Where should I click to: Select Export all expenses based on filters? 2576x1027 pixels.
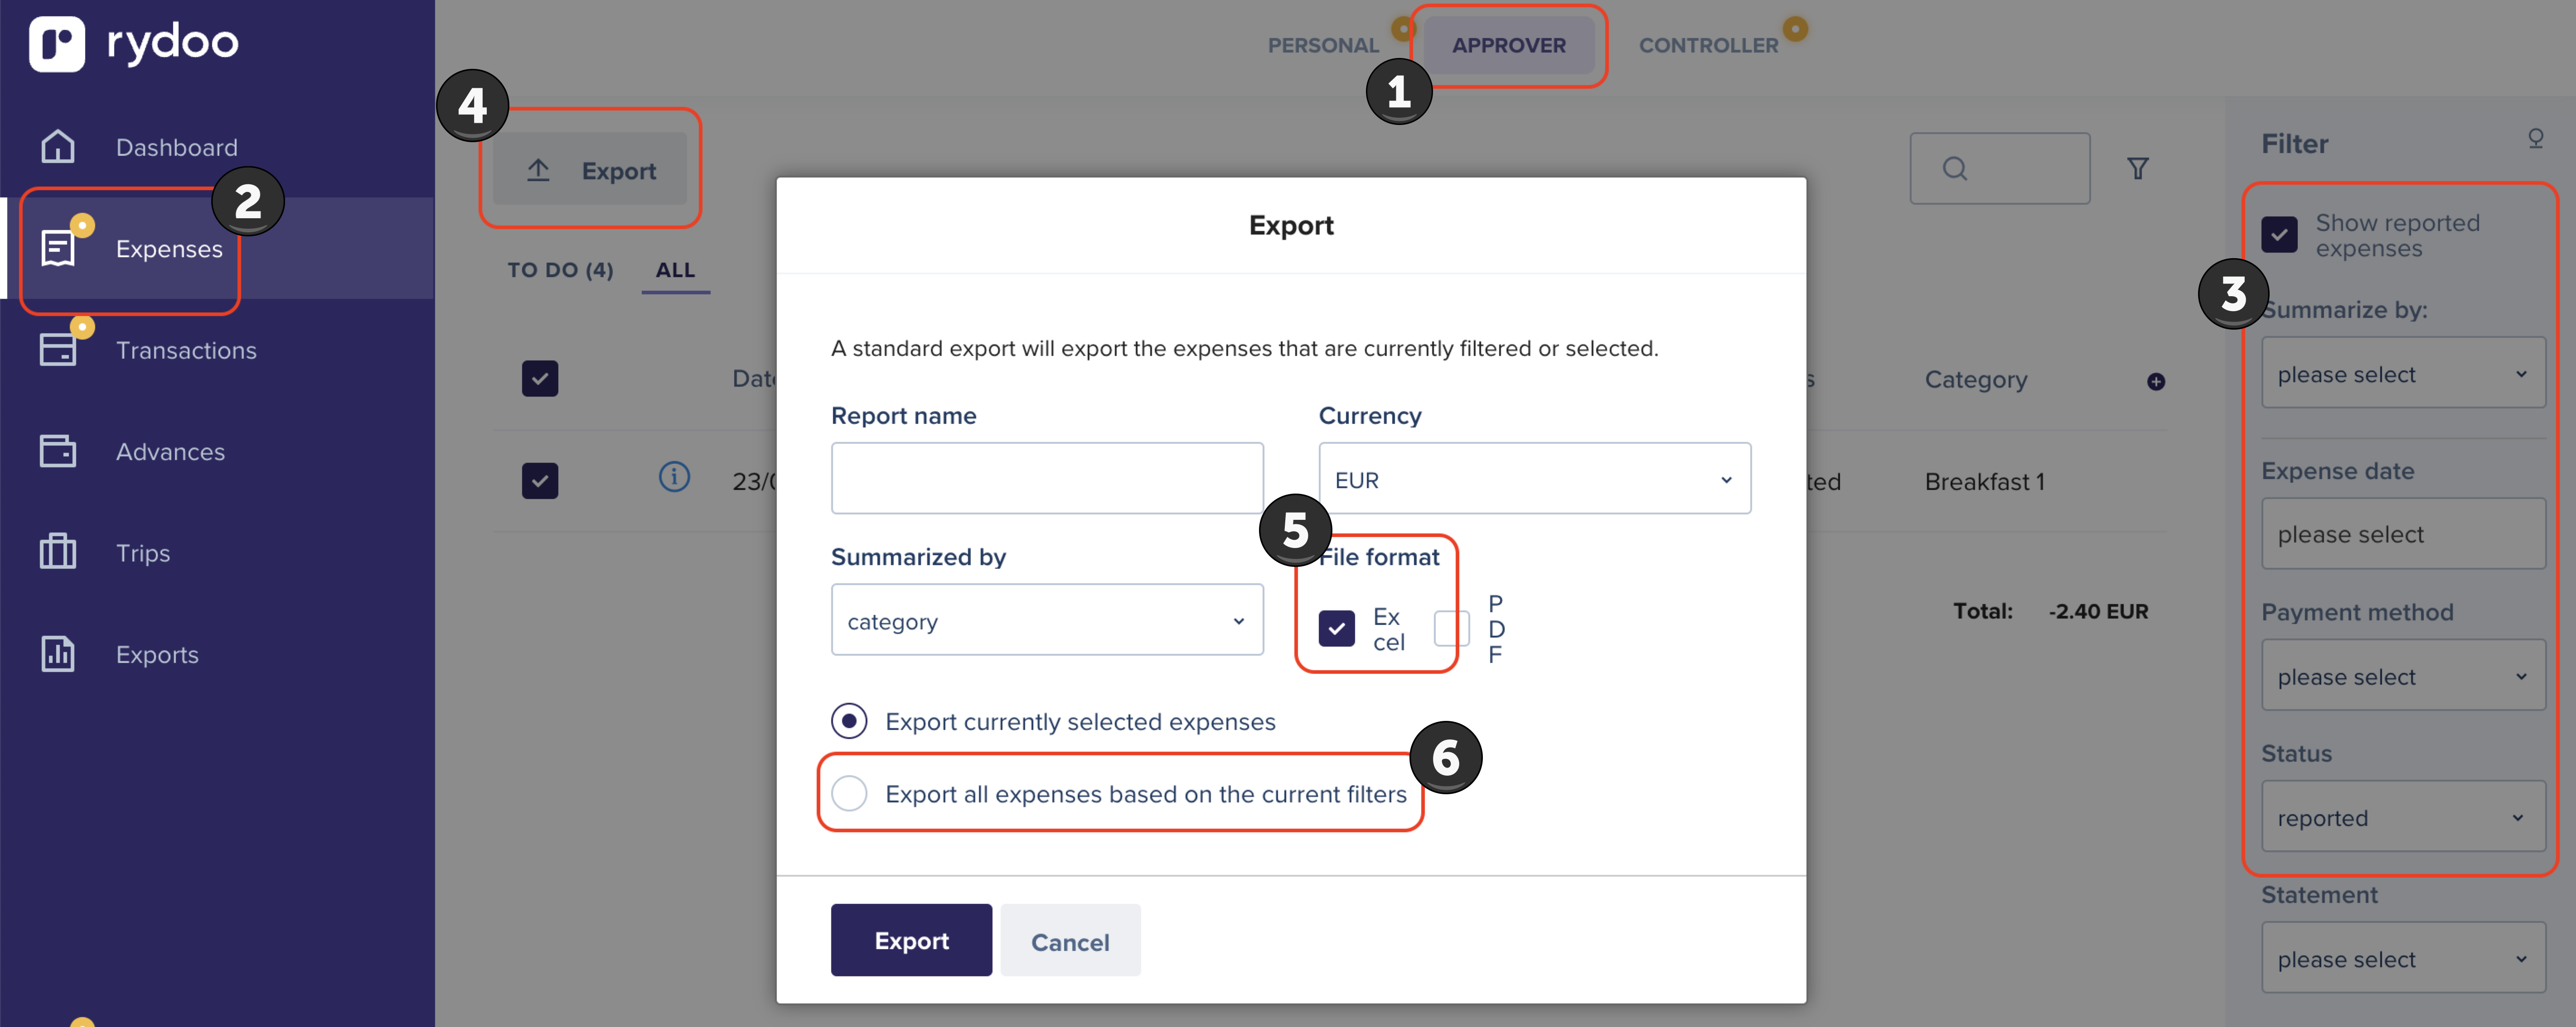849,793
